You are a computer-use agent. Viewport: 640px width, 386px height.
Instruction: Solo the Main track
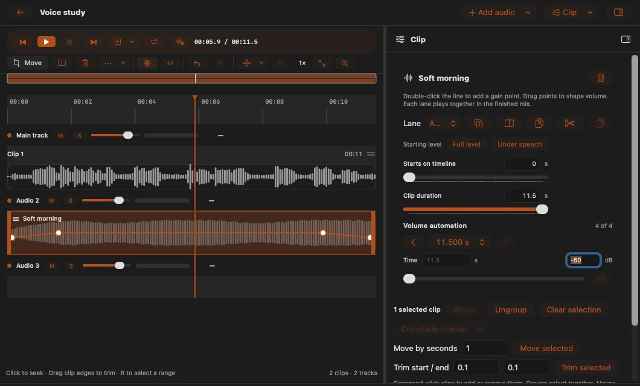(80, 135)
